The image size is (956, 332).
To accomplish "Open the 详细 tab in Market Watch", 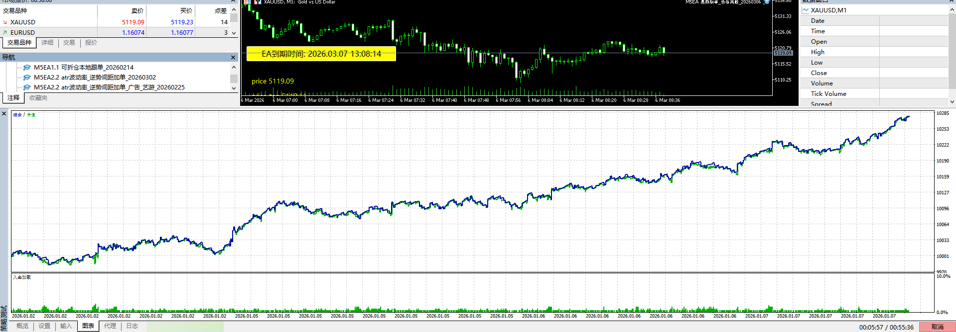I will click(x=47, y=43).
